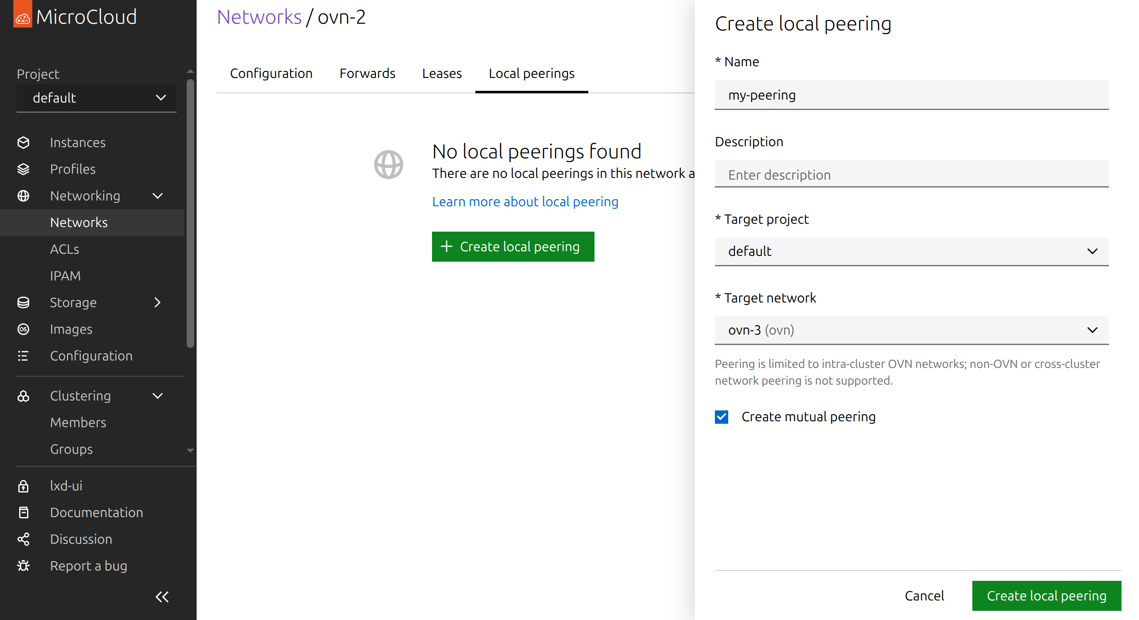Click the Images disc icon
The width and height of the screenshot is (1139, 620).
pyautogui.click(x=23, y=329)
